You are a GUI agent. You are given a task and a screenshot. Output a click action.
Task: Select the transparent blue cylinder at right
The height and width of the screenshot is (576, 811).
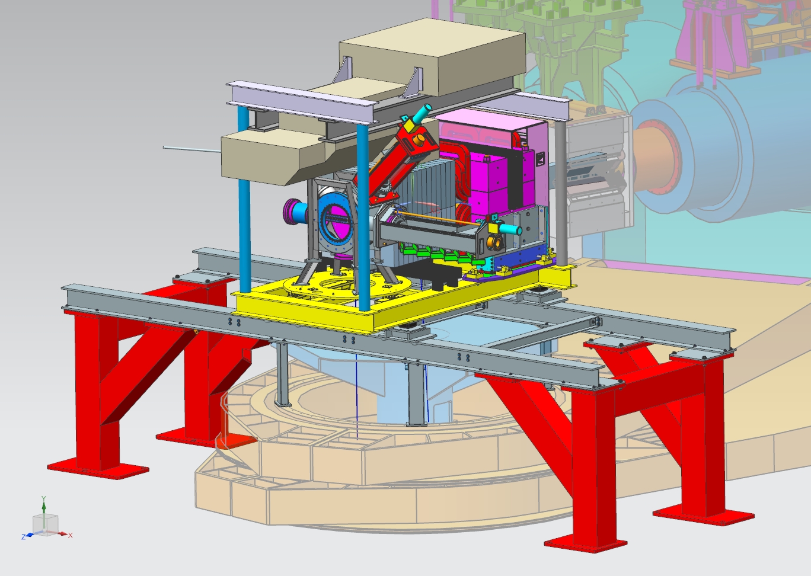click(x=741, y=154)
